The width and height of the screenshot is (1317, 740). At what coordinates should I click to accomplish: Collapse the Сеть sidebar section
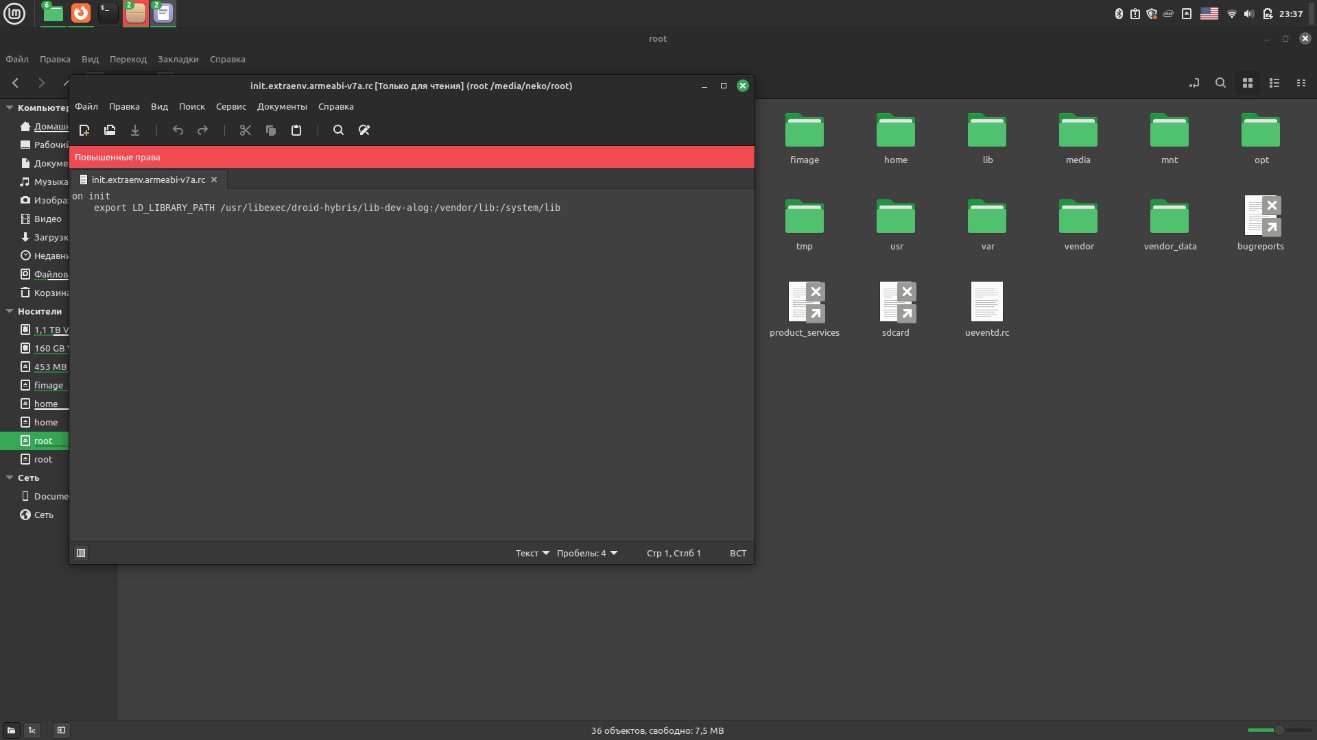coord(10,478)
